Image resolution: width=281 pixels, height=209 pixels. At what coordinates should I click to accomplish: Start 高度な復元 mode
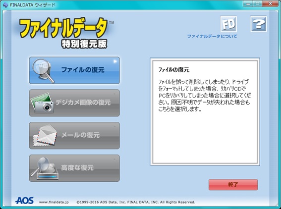pos(74,168)
